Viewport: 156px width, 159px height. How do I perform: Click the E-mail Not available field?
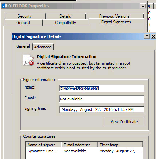coord(102,99)
